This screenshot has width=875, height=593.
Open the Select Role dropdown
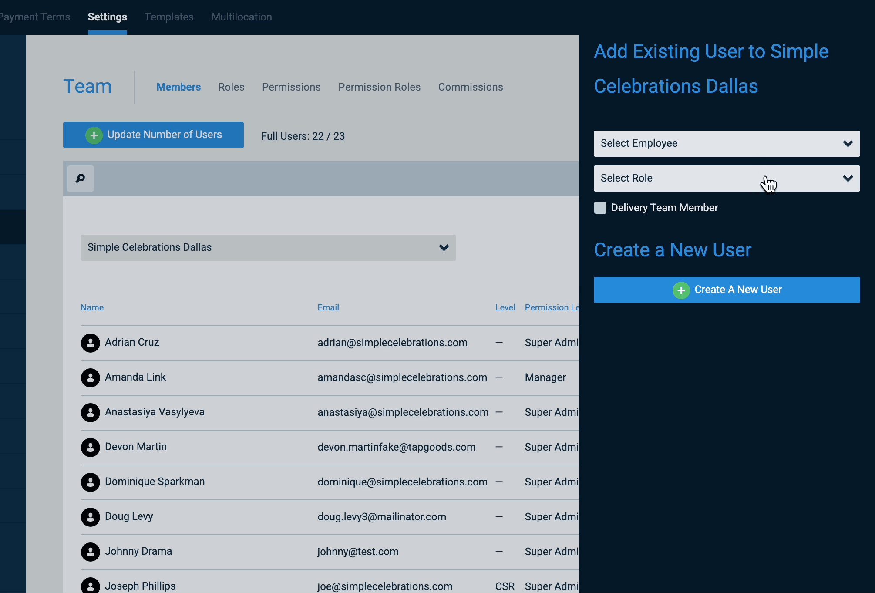(x=727, y=179)
